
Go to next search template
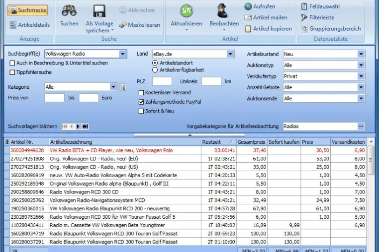point(78,126)
